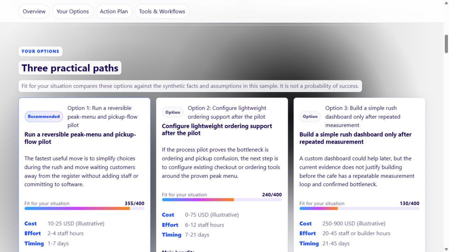The height and width of the screenshot is (252, 449).
Task: Click the '355/400' fit score
Action: (x=135, y=204)
